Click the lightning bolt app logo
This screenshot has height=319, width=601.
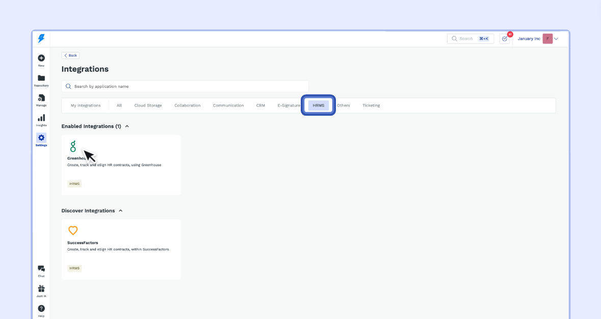(41, 39)
